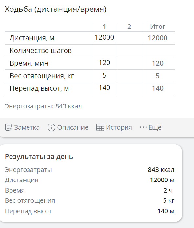Image resolution: width=194 pixels, height=228 pixels.
Task: Select empty Время cell in set 2
Action: point(129,63)
